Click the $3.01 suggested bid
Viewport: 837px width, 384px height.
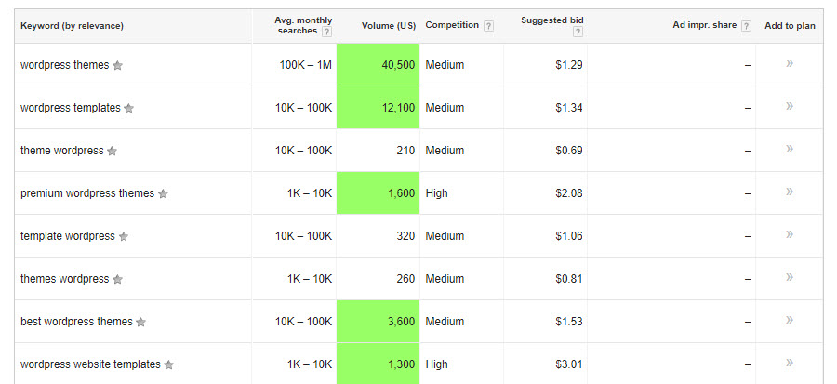pyautogui.click(x=568, y=364)
